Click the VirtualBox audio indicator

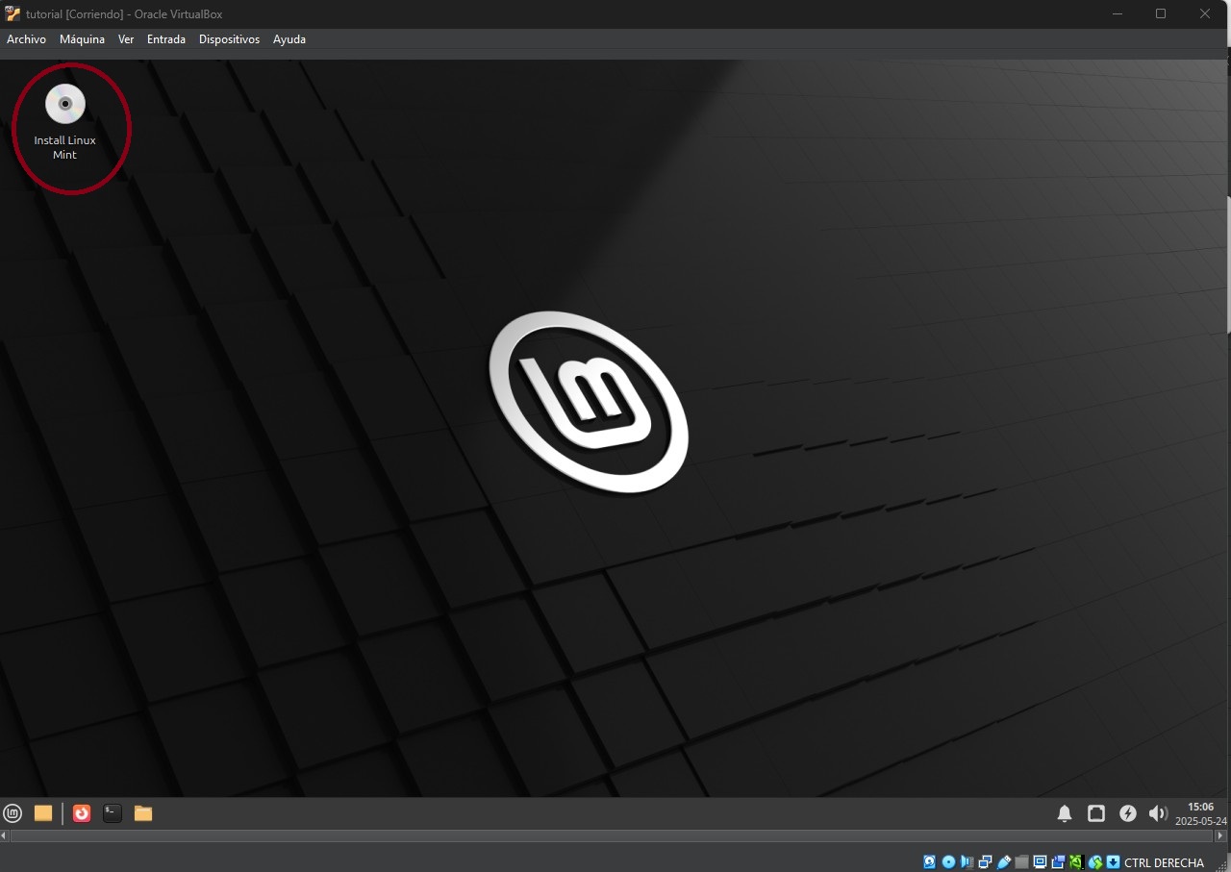click(x=967, y=862)
